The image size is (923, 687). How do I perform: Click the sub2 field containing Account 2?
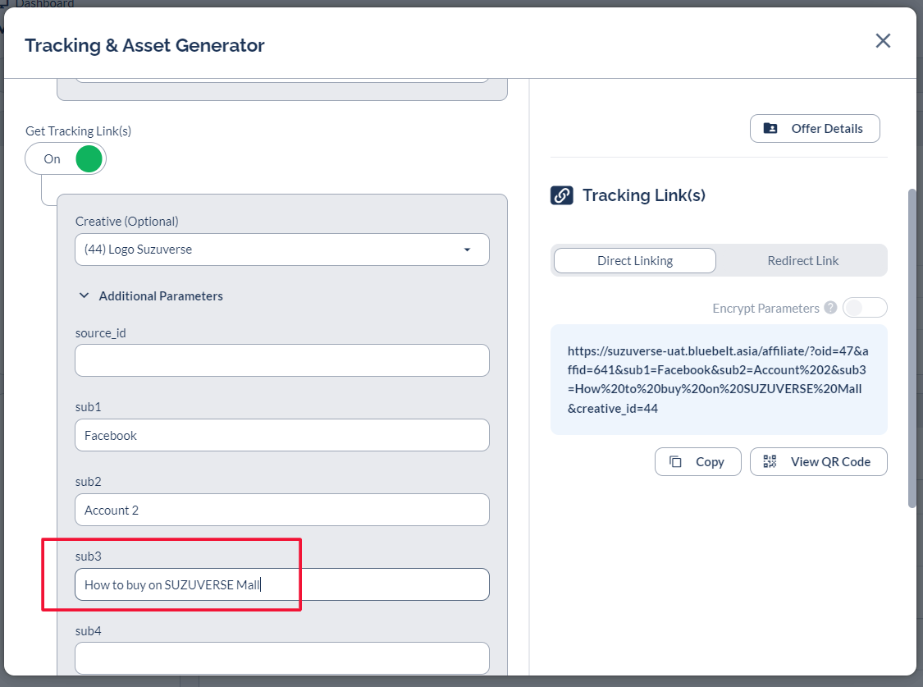pyautogui.click(x=281, y=510)
